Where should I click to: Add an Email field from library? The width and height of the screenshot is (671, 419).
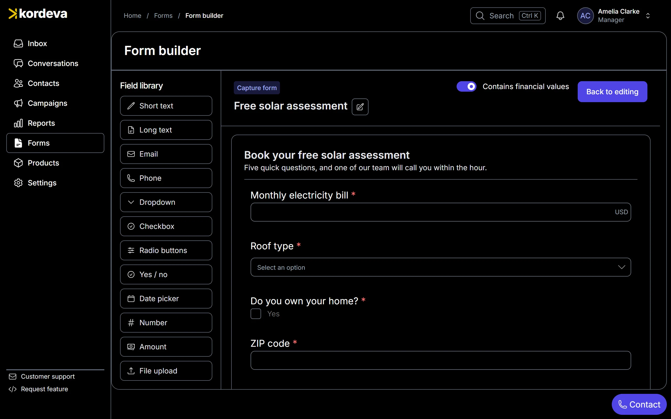pyautogui.click(x=166, y=154)
